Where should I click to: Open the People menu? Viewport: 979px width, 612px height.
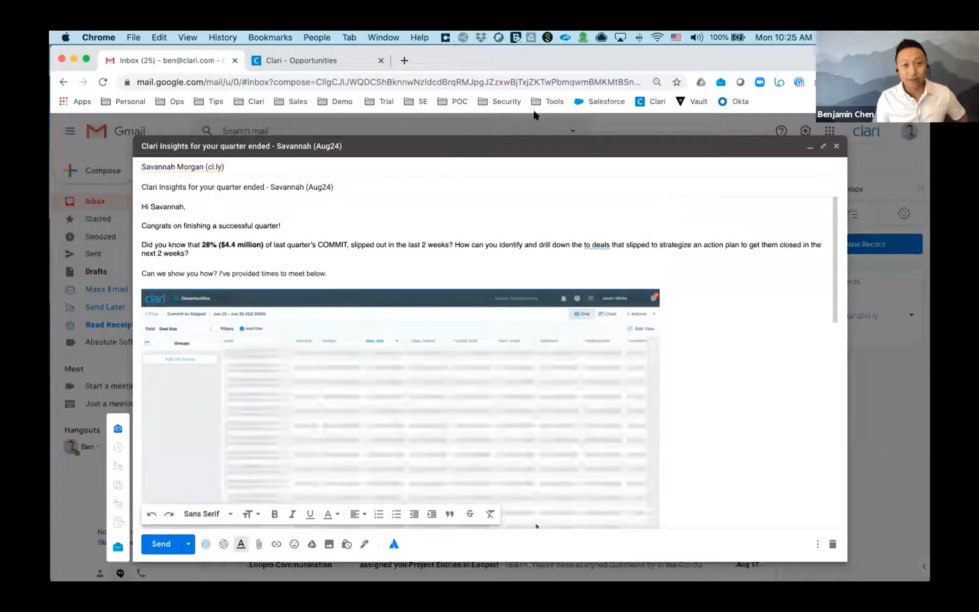coord(317,37)
